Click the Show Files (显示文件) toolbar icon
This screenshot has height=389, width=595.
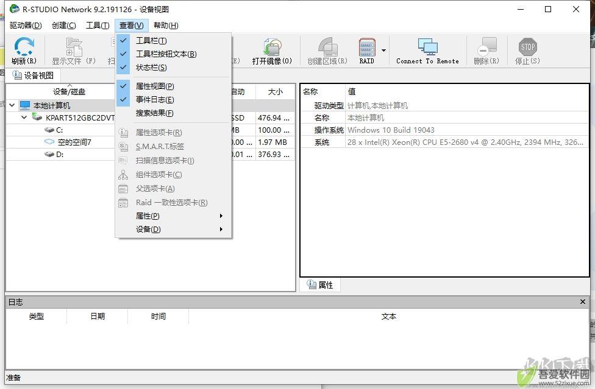pyautogui.click(x=74, y=47)
